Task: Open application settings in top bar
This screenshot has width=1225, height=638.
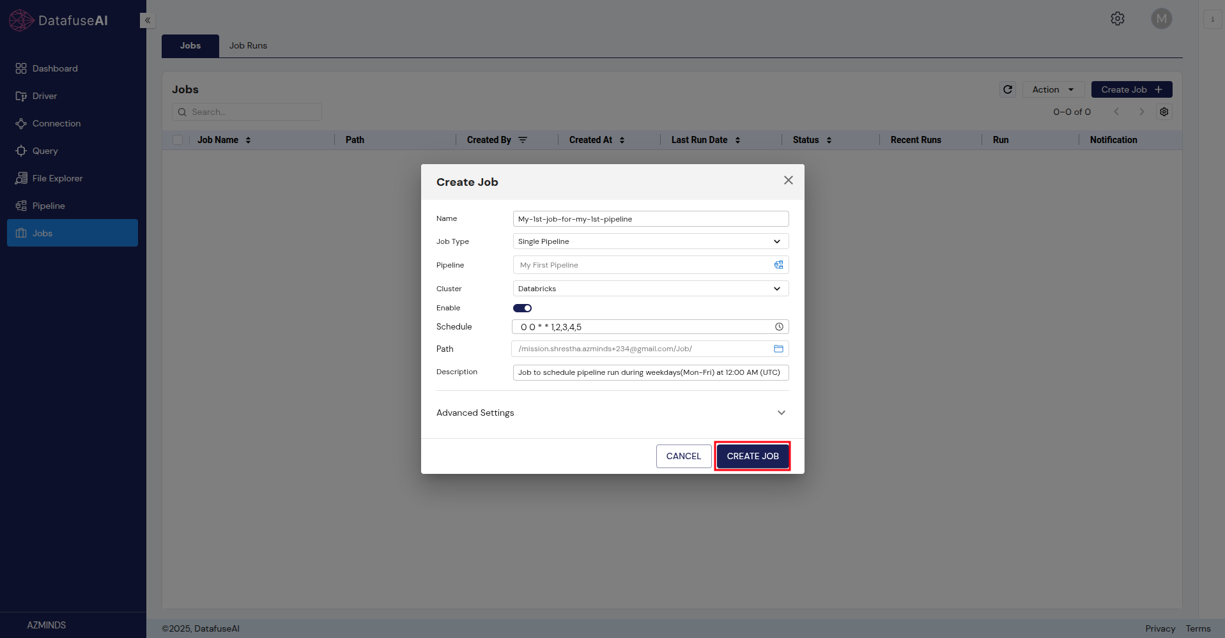Action: [1117, 19]
